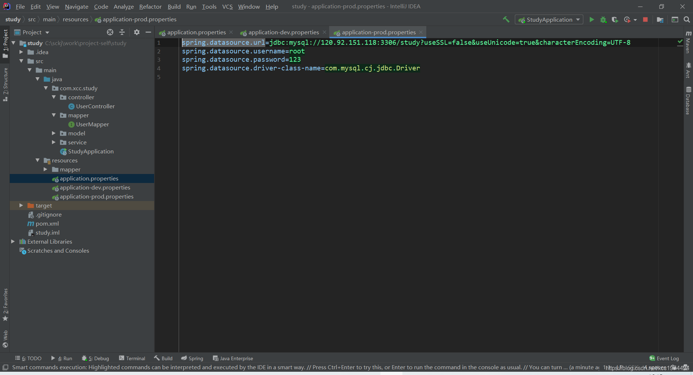
Task: Hide the Project tool window
Action: (x=148, y=32)
